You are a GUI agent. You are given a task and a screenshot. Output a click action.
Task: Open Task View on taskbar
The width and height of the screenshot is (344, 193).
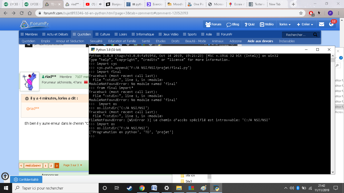(117, 188)
